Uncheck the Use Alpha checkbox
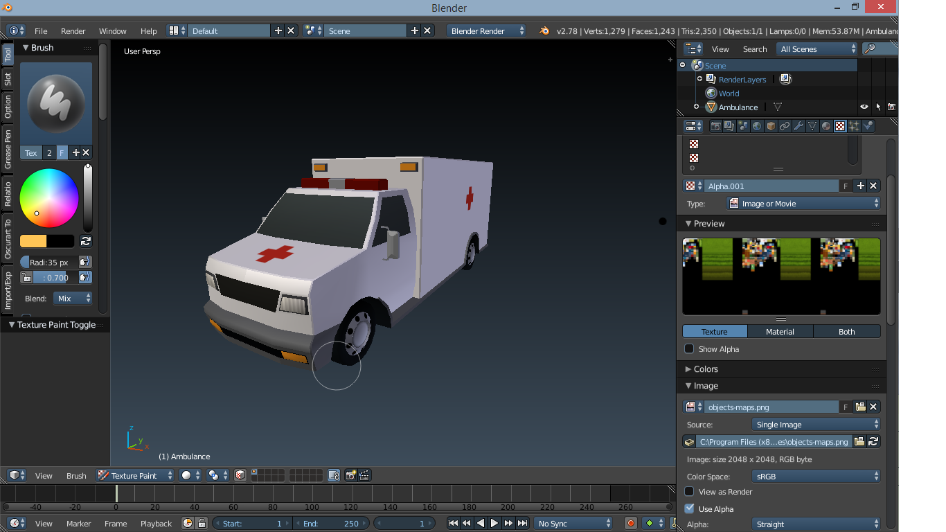 point(689,509)
